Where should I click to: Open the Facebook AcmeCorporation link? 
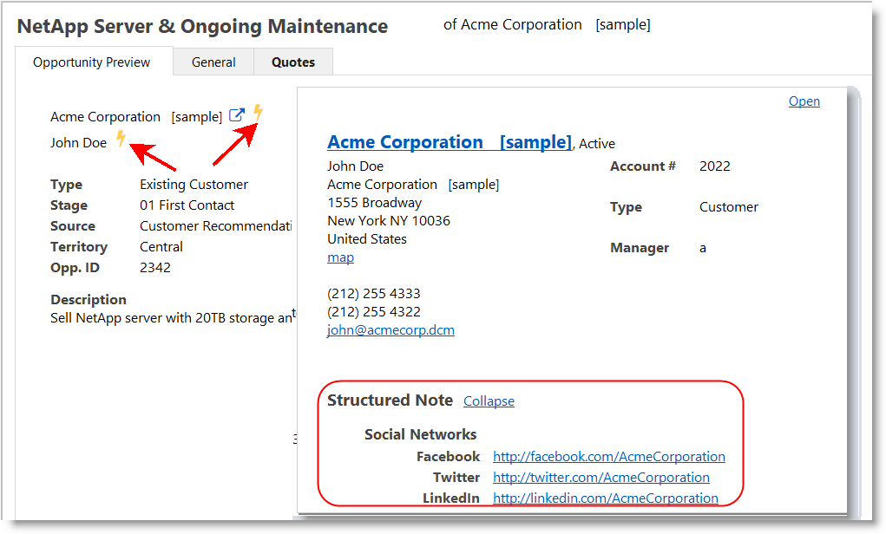pyautogui.click(x=608, y=457)
